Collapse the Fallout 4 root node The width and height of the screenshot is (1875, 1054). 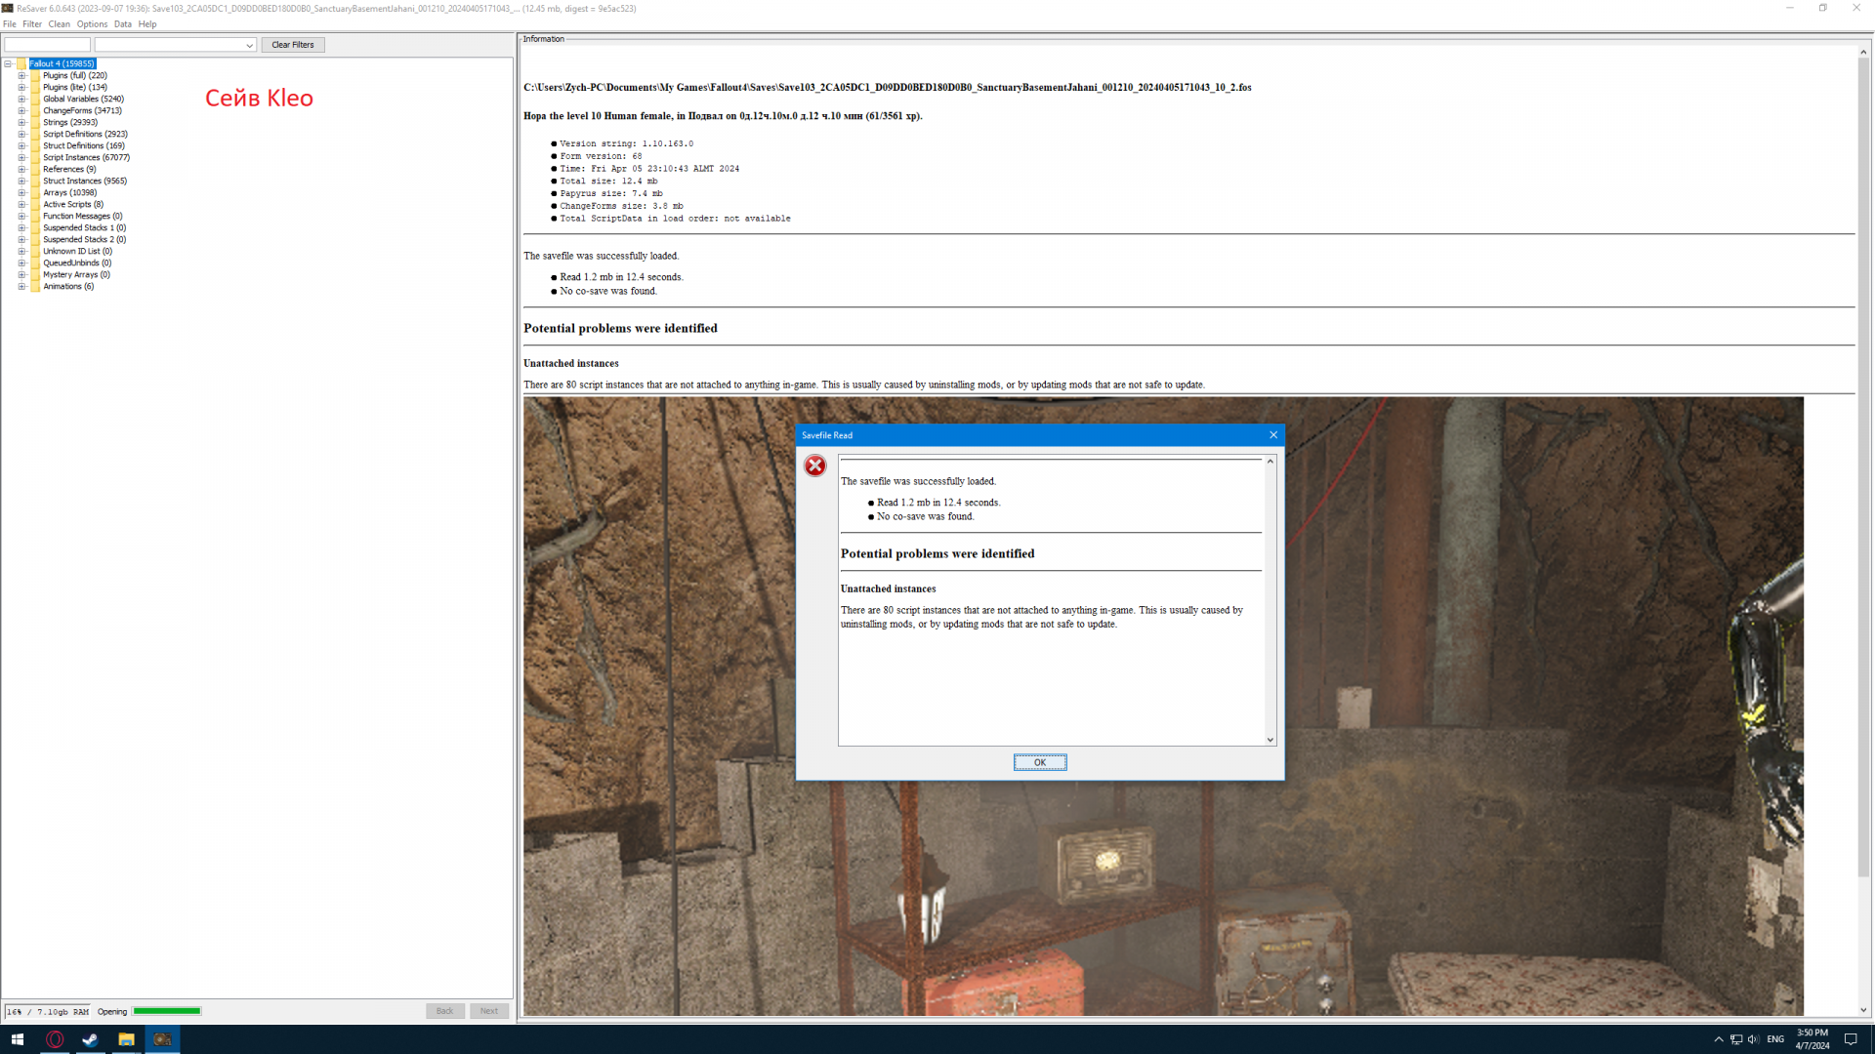pos(8,63)
